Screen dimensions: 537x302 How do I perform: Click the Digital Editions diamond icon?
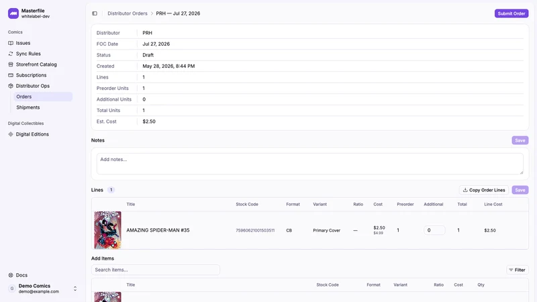point(11,134)
